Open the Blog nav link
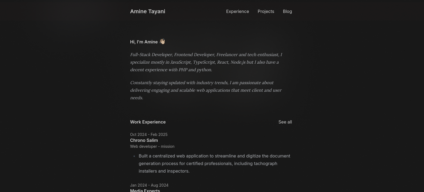Screen dimensions: 424x192 click(x=287, y=11)
